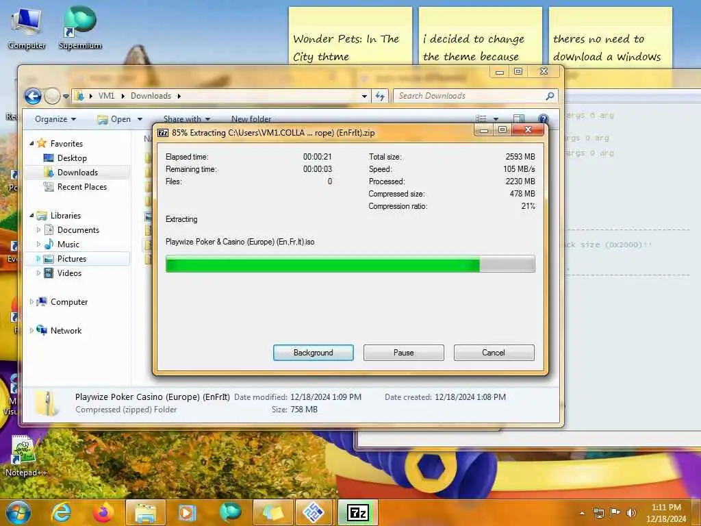Select Network in navigation pane

click(x=66, y=331)
